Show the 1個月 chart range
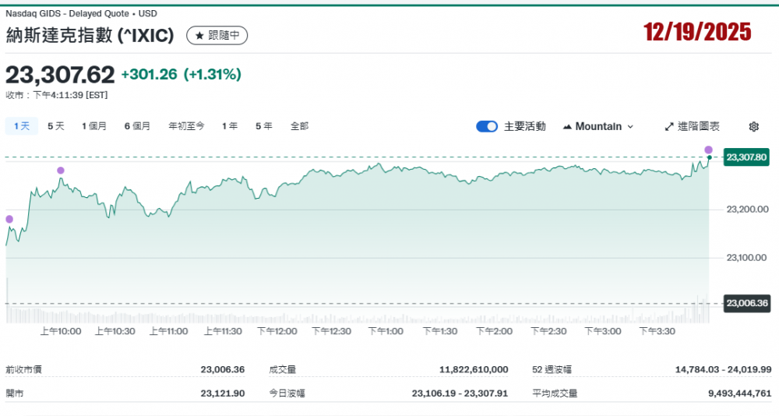The width and height of the screenshot is (779, 416). pos(94,126)
